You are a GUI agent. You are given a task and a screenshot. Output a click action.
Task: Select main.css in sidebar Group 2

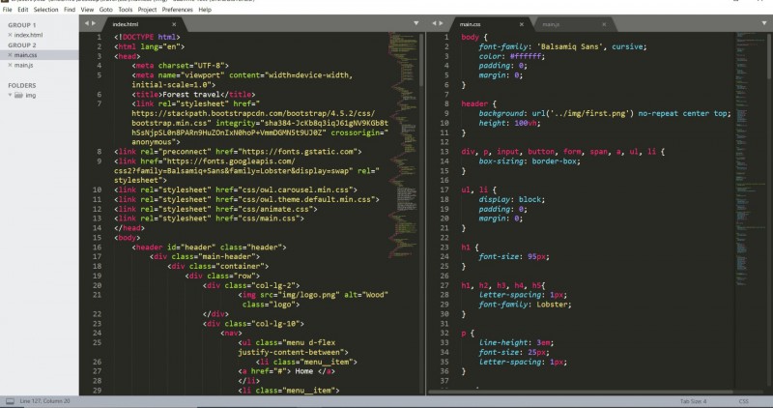[x=25, y=55]
